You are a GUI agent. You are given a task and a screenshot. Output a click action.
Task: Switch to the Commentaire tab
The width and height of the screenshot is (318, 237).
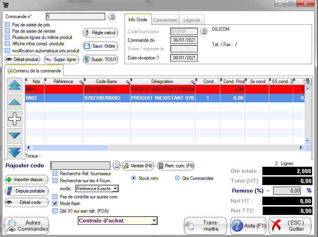pos(165,20)
